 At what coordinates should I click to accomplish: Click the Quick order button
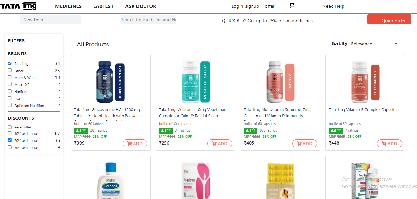coord(389,19)
